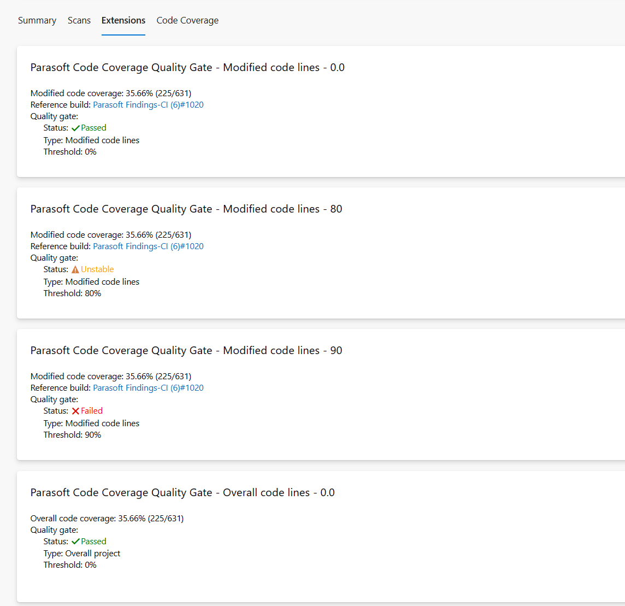Click the red Failed X icon

click(75, 411)
